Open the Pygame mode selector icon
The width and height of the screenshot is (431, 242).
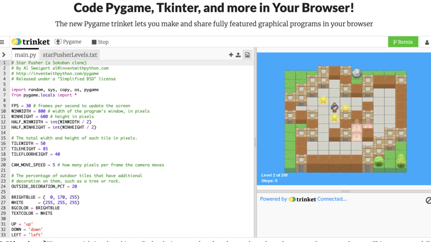tap(58, 42)
